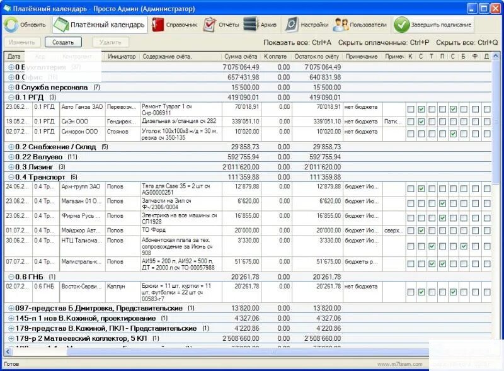This screenshot has width=504, height=371.
Task: Select Патк... note cell in СиЭн row
Action: (x=394, y=122)
